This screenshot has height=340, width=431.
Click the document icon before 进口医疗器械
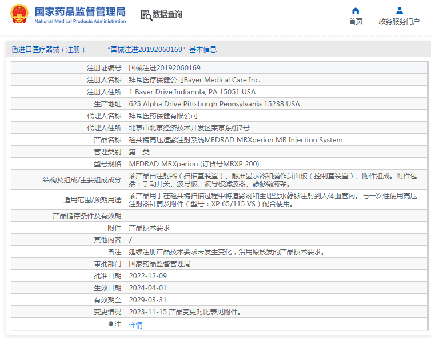(x=14, y=50)
